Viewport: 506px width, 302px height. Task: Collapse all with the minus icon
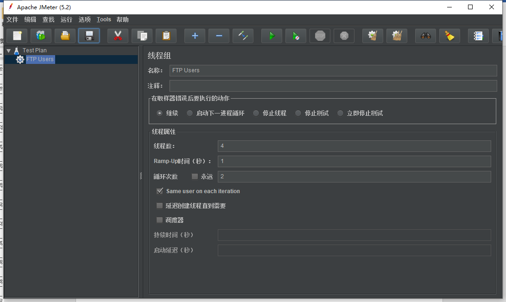pyautogui.click(x=219, y=36)
